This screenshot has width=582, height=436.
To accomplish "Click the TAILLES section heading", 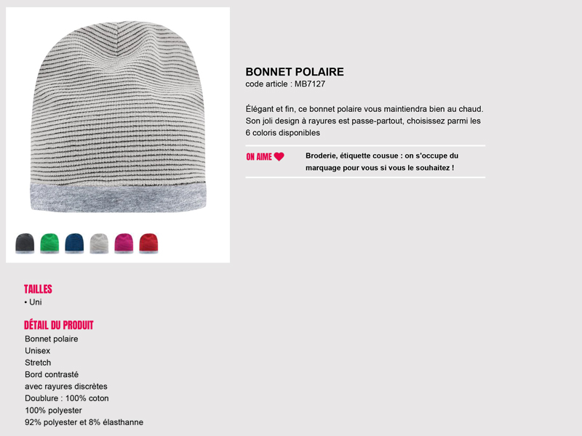I will [38, 289].
